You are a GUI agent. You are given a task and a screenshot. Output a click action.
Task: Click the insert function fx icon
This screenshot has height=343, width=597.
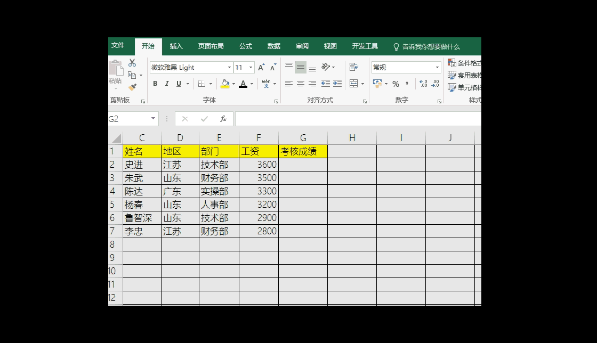(223, 119)
